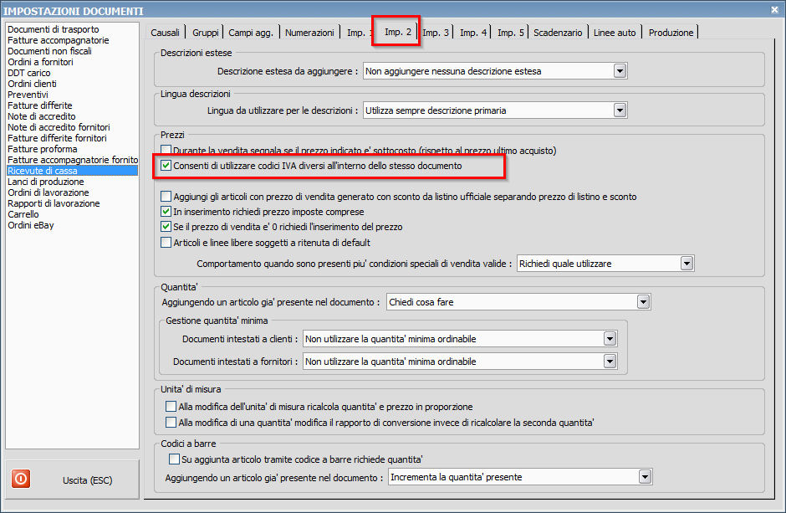
Task: Enable 'Articoli e linee libere soggetti a ritenuta'
Action: pyautogui.click(x=166, y=242)
